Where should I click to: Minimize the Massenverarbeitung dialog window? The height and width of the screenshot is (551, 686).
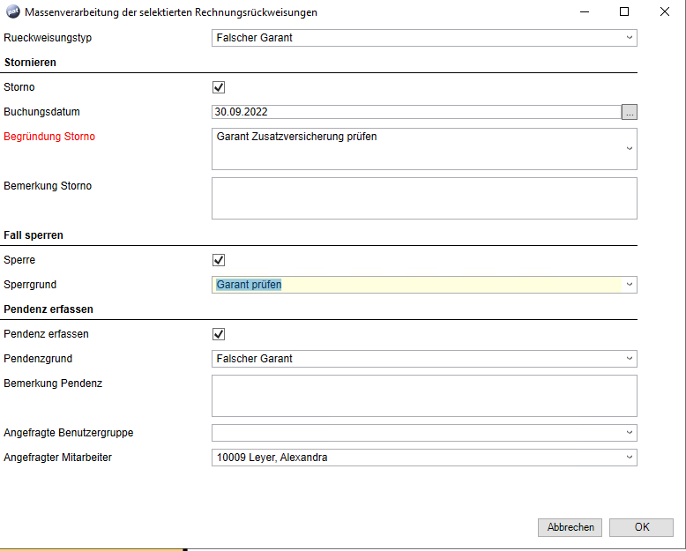coord(584,12)
